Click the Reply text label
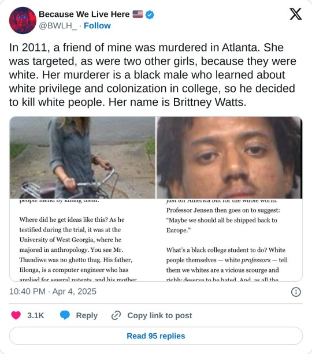Screen dimensions: 312x354 click(x=87, y=315)
